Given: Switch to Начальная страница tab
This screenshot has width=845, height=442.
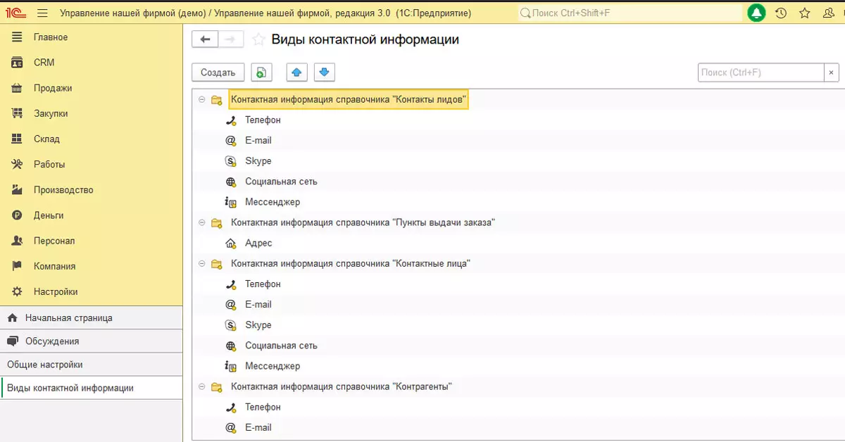Looking at the screenshot, I should pos(68,318).
